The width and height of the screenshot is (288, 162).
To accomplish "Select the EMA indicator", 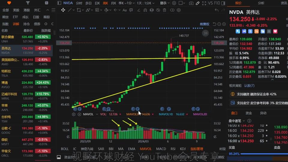I will tap(131, 149).
